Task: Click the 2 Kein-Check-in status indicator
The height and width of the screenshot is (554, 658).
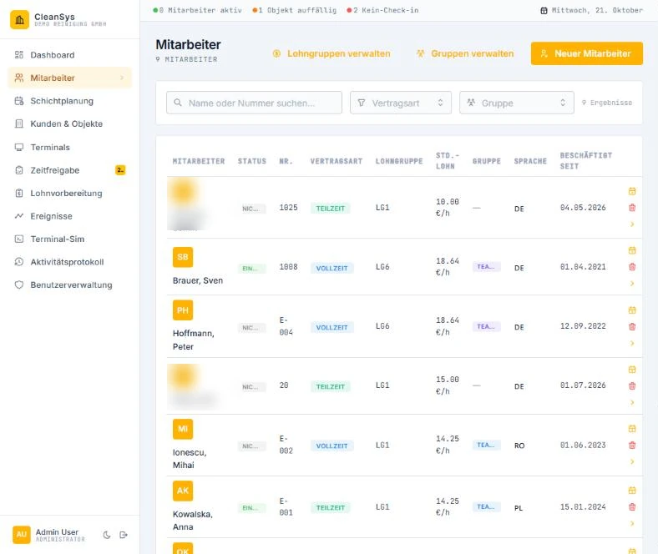Action: click(382, 11)
